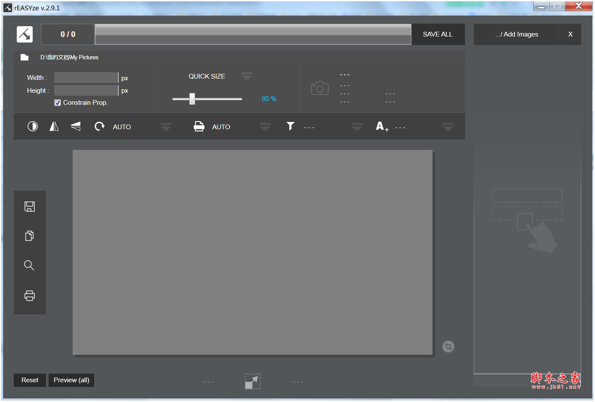This screenshot has height=402, width=595.
Task: Click the rotate icon
Action: (x=99, y=126)
